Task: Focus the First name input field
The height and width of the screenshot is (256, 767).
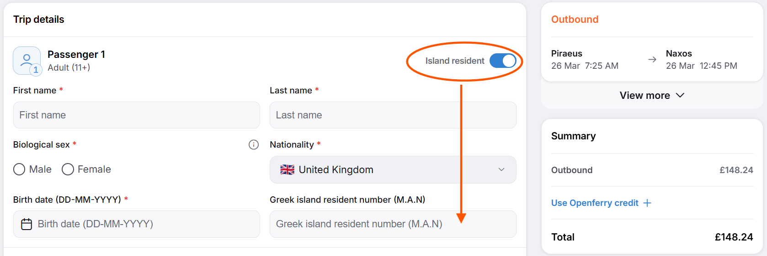Action: [137, 115]
